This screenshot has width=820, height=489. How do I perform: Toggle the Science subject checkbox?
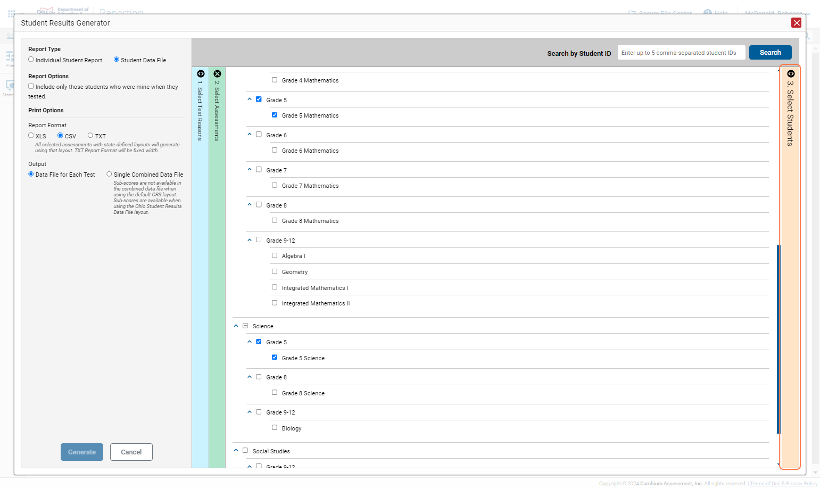pyautogui.click(x=245, y=326)
